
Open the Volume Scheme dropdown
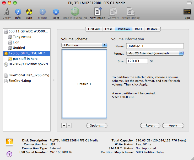click(84, 45)
